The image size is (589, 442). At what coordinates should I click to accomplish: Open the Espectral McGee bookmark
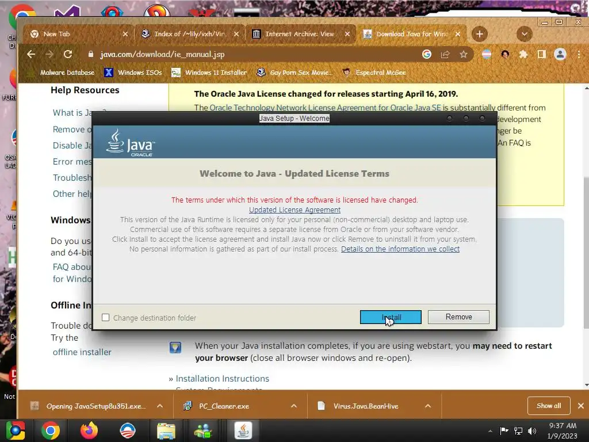click(374, 73)
